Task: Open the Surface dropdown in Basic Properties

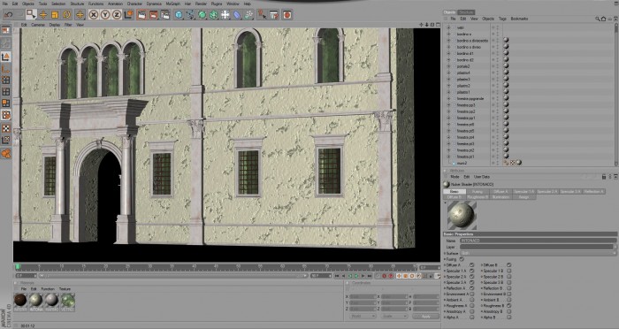Action: coord(538,253)
